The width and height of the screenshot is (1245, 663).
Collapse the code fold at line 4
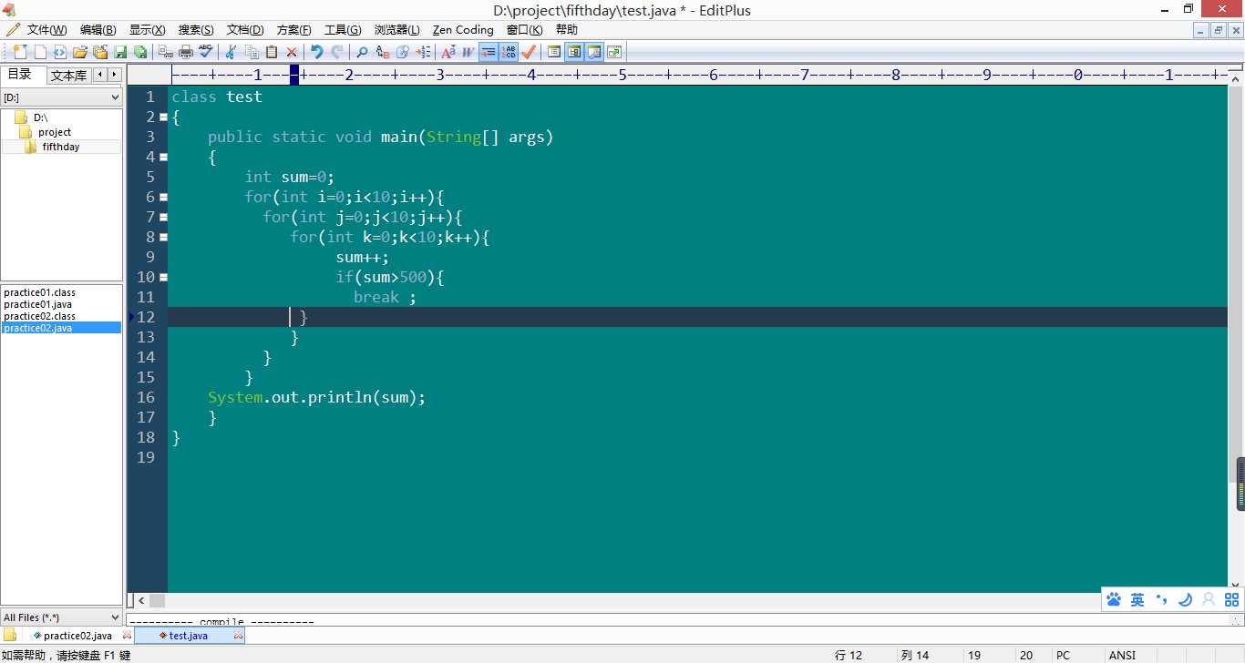163,157
